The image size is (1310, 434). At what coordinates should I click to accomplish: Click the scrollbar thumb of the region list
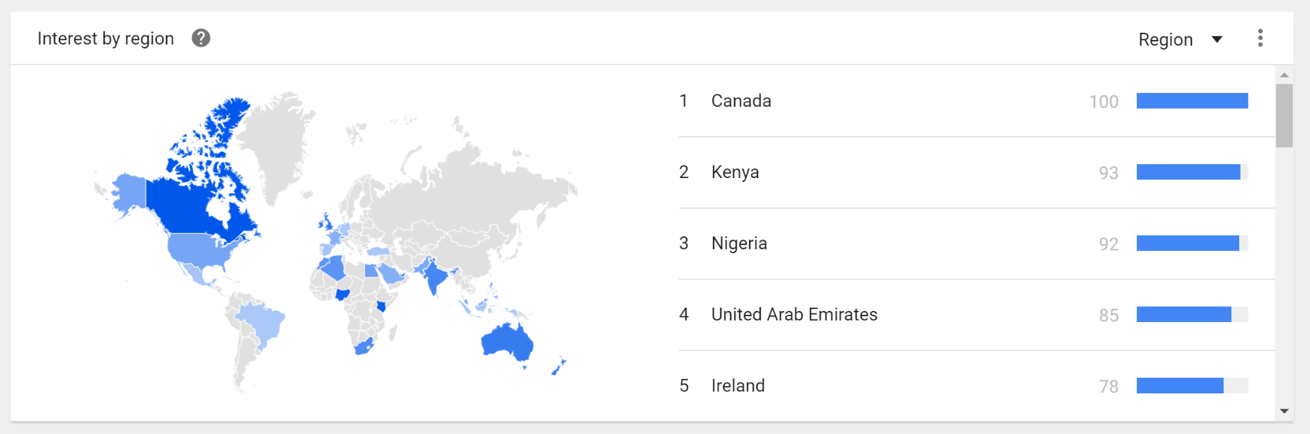click(x=1284, y=116)
